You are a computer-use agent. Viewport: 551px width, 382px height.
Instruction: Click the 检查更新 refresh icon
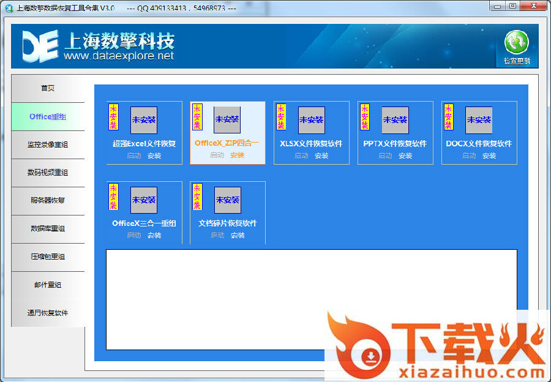point(516,42)
